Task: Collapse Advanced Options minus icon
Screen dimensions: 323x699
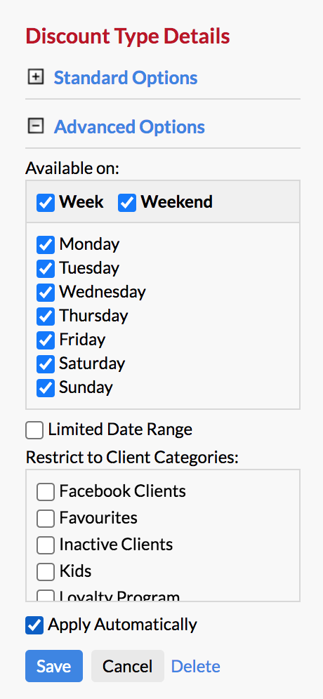Action: 36,126
